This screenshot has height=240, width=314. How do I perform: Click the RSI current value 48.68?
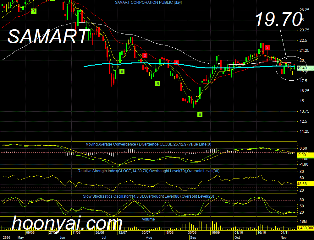pos(302,184)
